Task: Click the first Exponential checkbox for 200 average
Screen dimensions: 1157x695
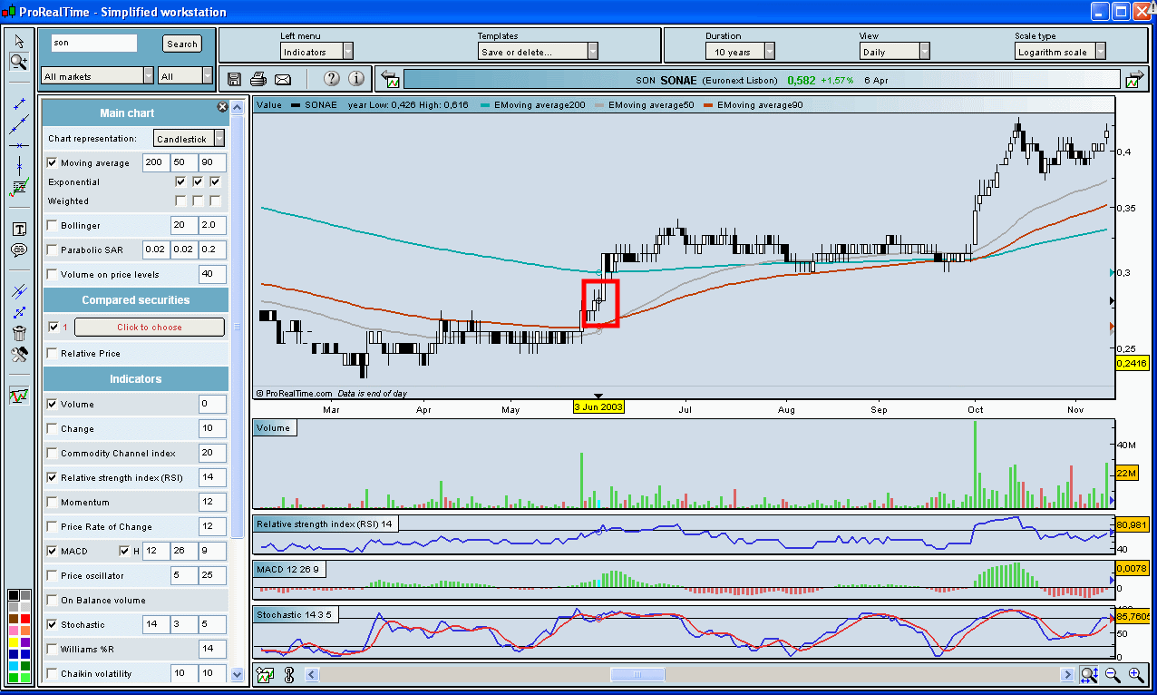Action: 180,181
